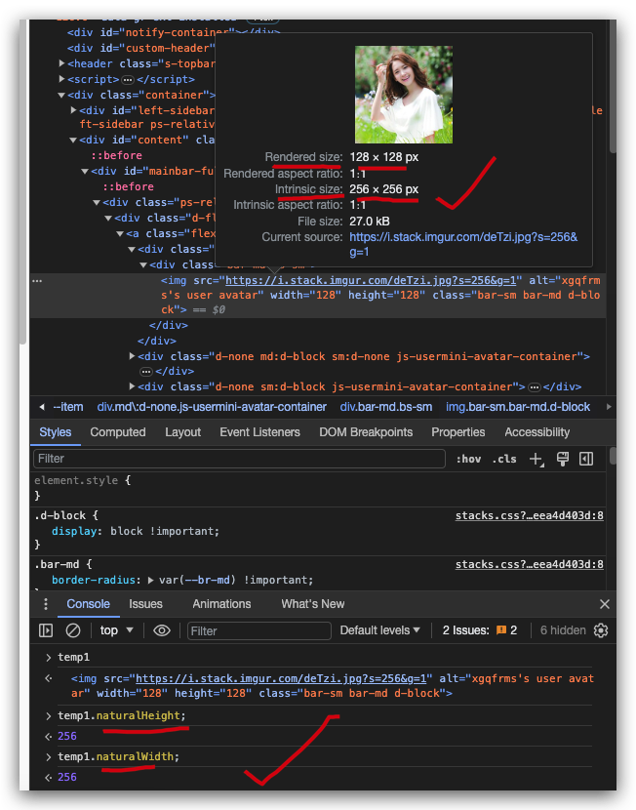
Task: Expand the script element node
Action: (x=62, y=79)
